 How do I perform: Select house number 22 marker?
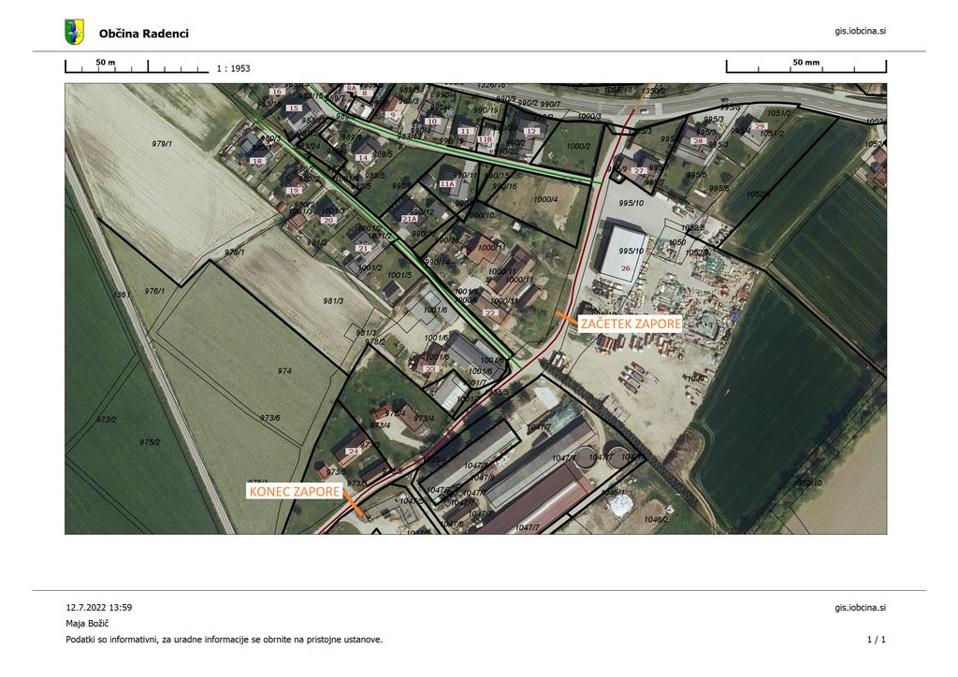pyautogui.click(x=489, y=313)
